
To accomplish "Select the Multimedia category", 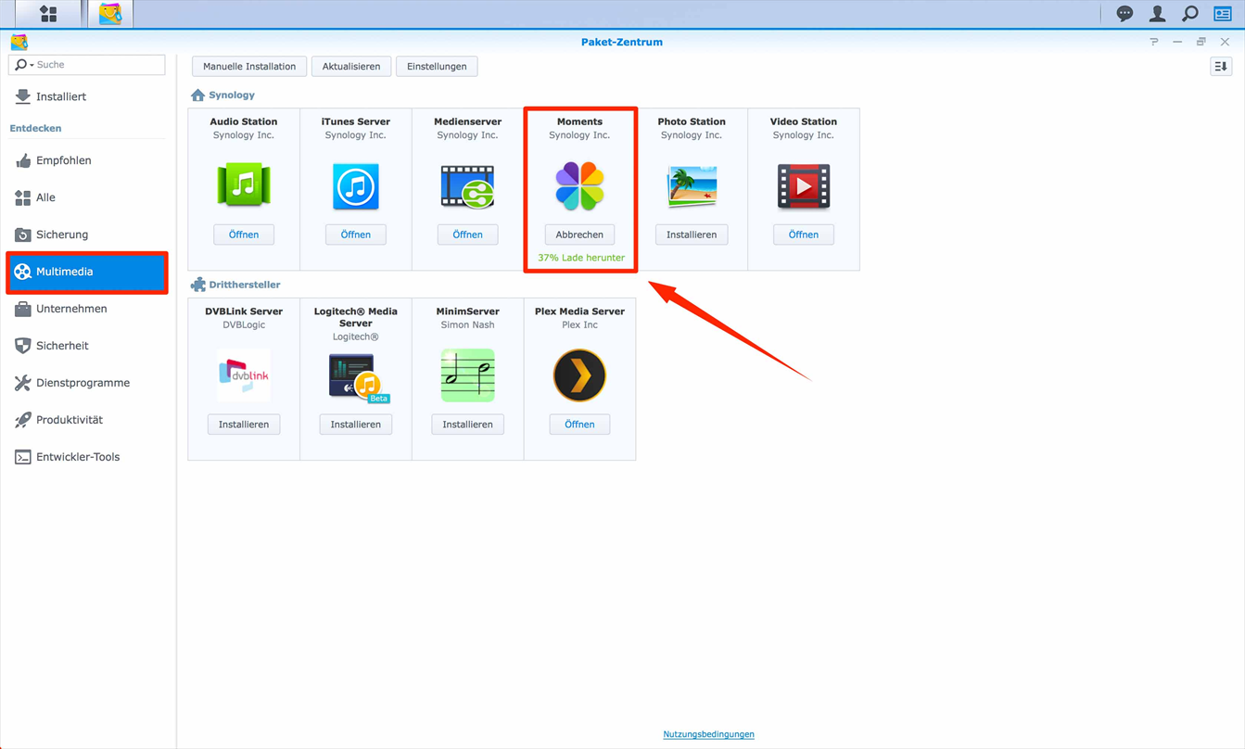I will point(87,272).
